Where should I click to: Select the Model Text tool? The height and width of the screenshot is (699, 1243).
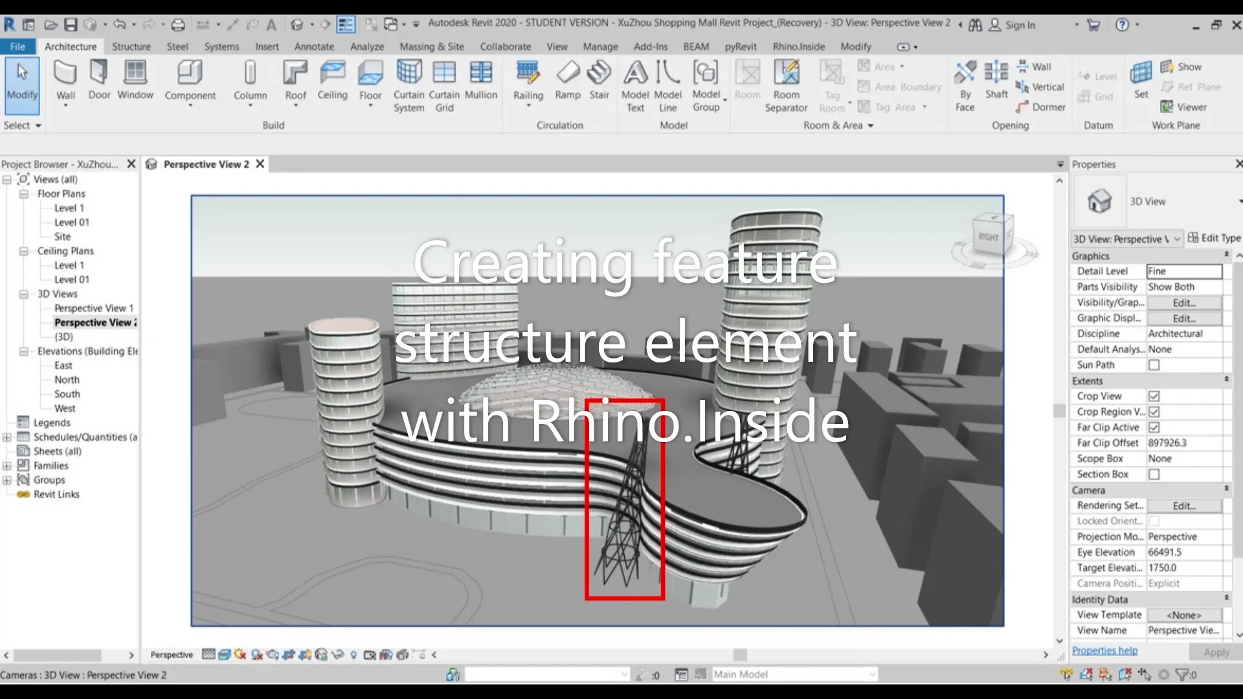635,86
